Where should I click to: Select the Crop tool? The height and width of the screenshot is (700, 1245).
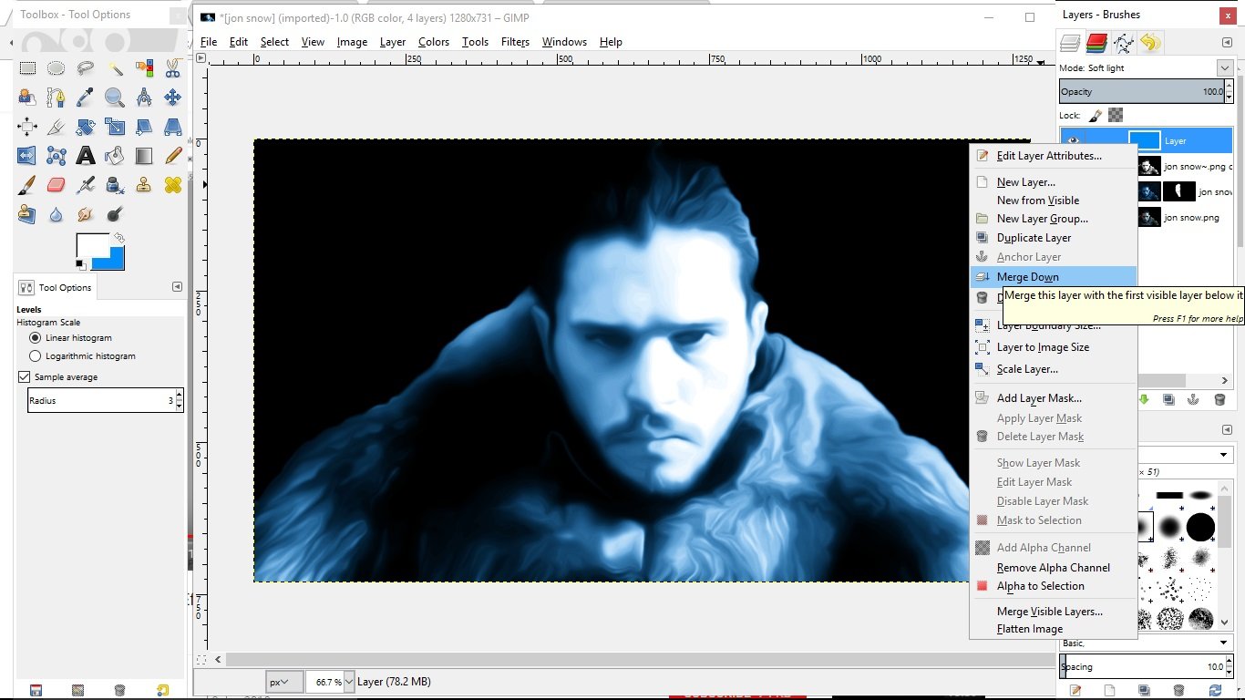click(57, 127)
